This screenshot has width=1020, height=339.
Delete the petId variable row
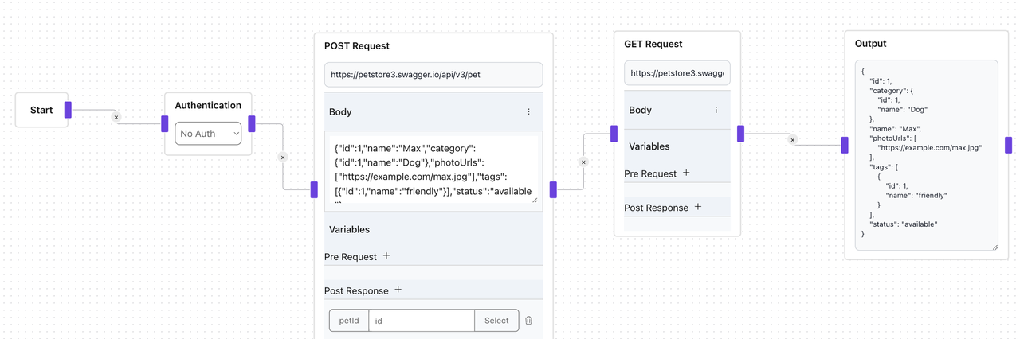[528, 321]
